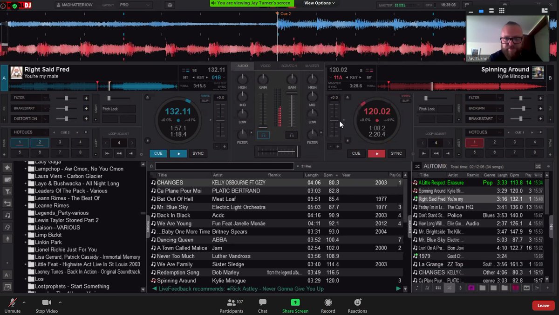559x315 pixels.
Task: Unmute microphone in Zoom
Action: [x=13, y=305]
